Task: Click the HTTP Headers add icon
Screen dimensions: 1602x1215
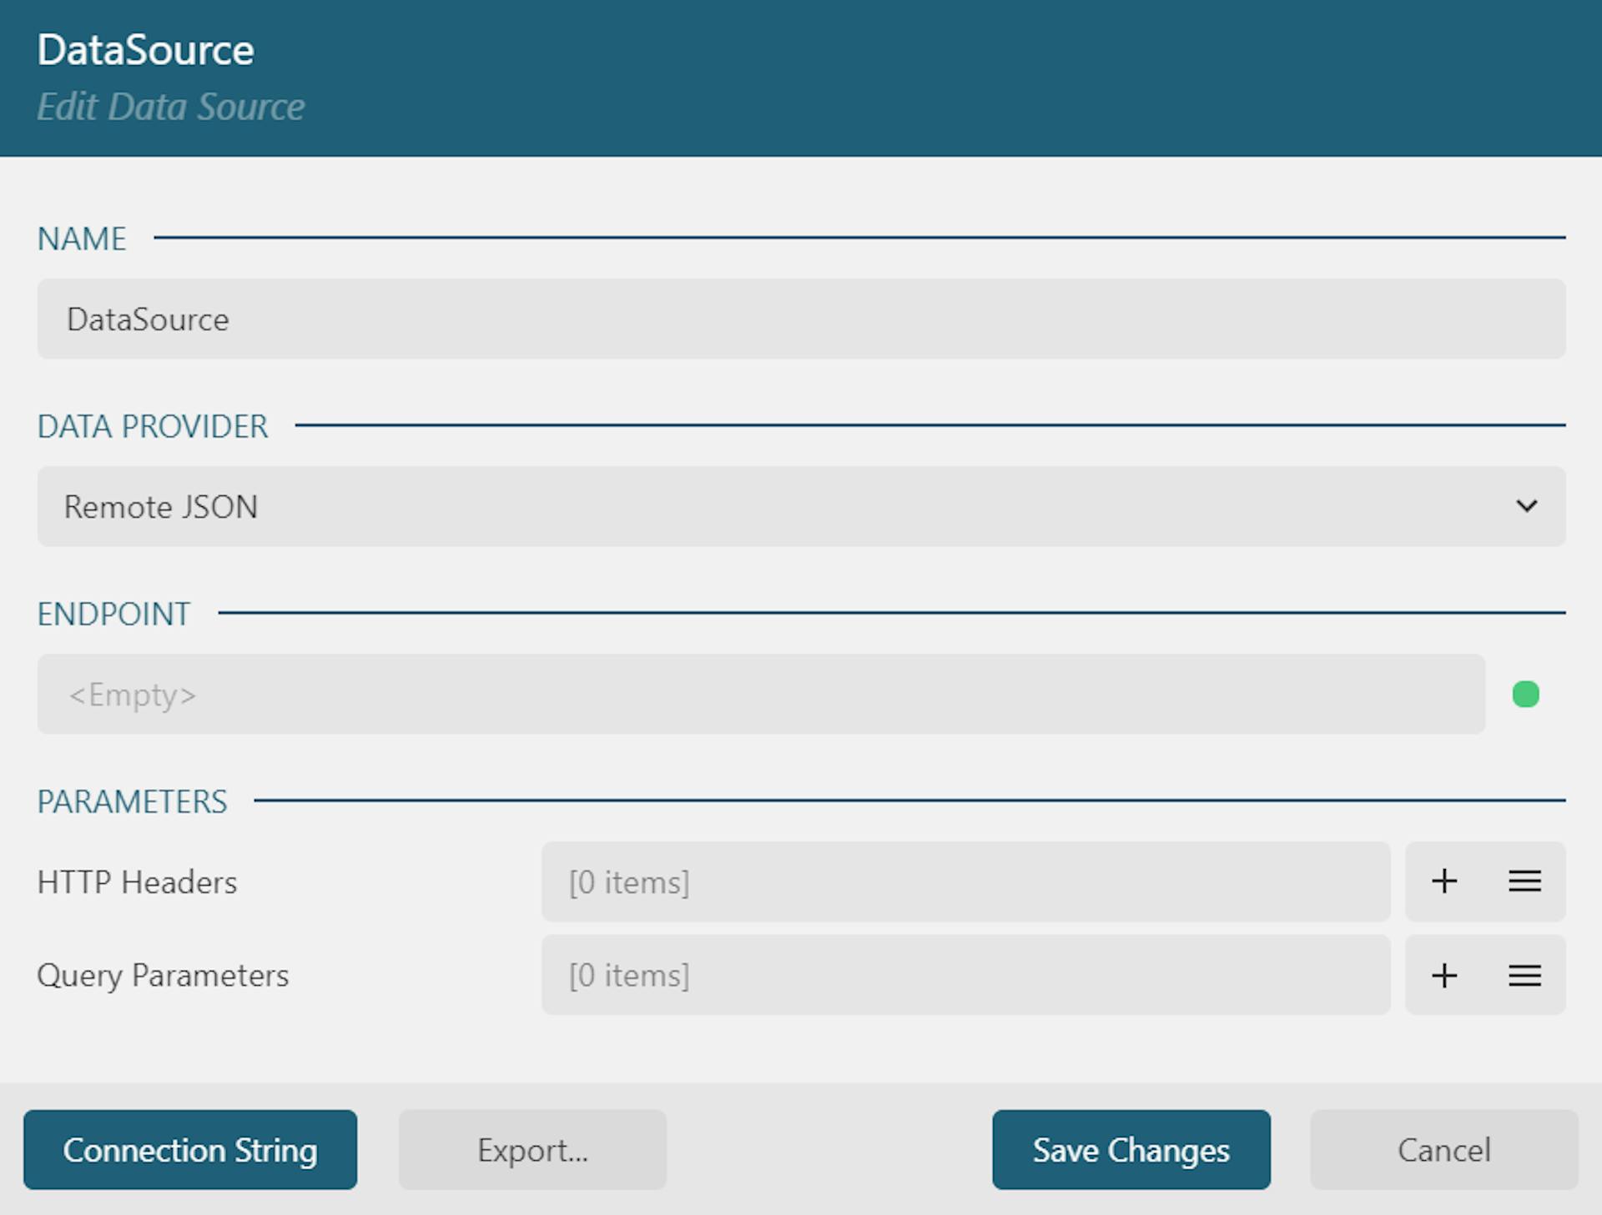Action: tap(1443, 881)
